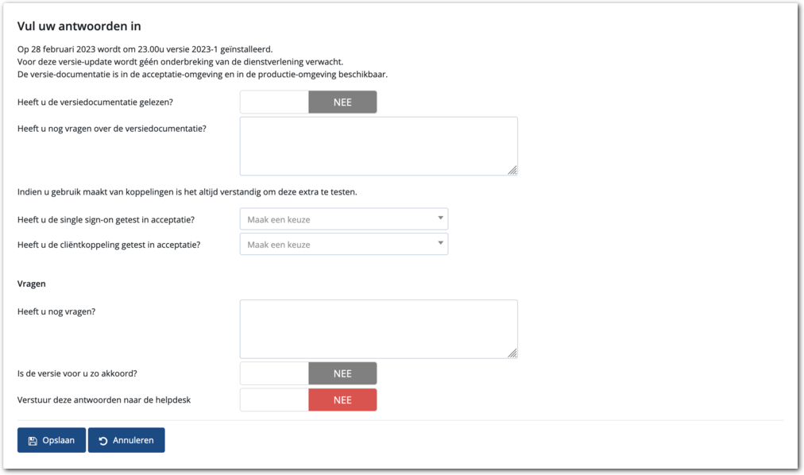Click resize handle of 'Heeft u nog vragen?' textarea
The width and height of the screenshot is (804, 475).
(x=512, y=353)
